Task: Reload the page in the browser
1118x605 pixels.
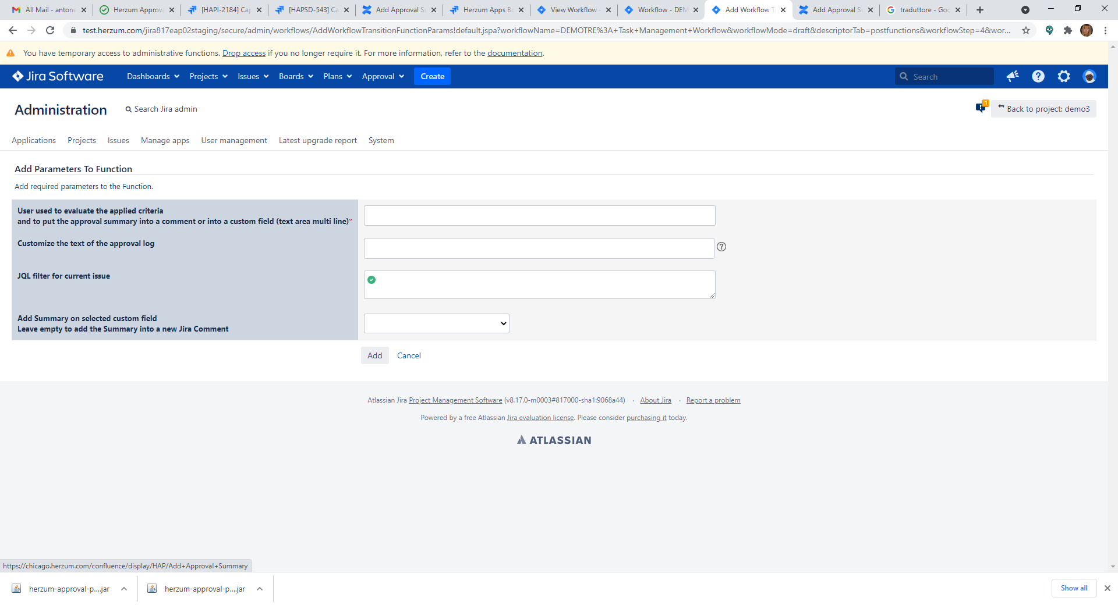Action: 50,30
